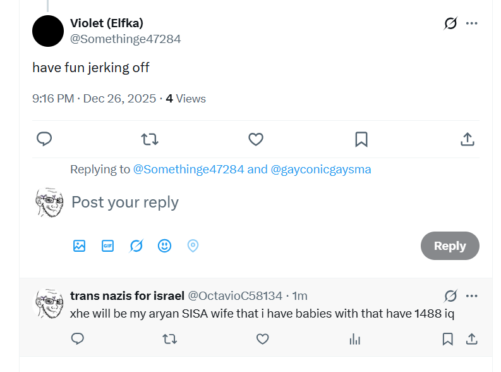Open more options menu on Violet's post

(472, 23)
